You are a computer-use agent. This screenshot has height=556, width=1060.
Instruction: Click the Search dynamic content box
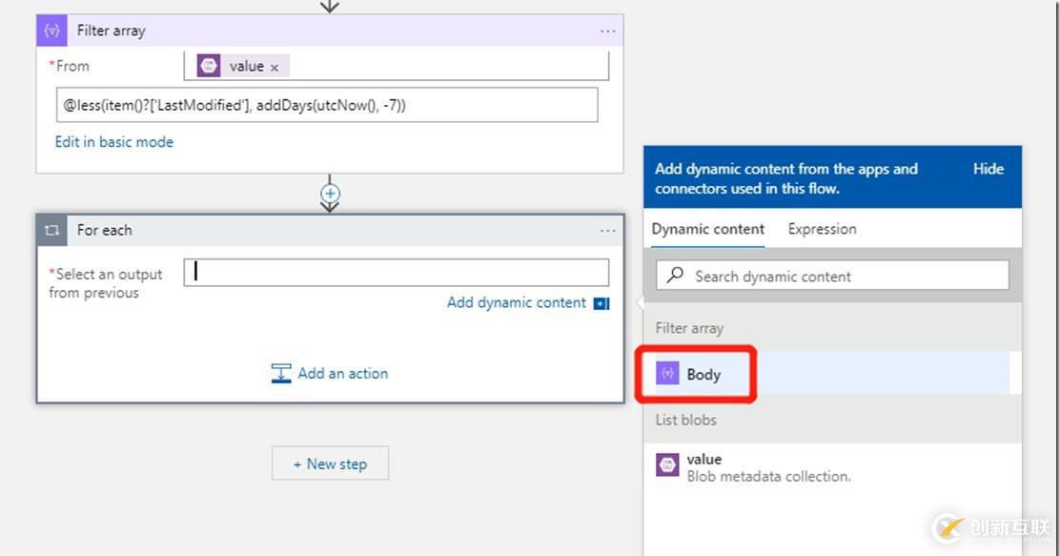point(833,276)
